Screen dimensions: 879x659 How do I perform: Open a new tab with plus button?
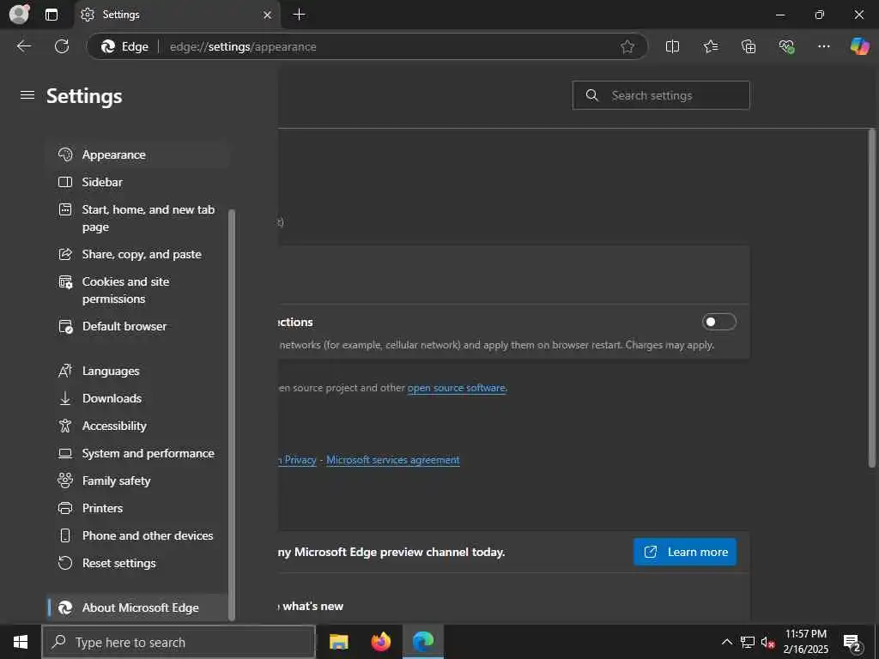300,15
